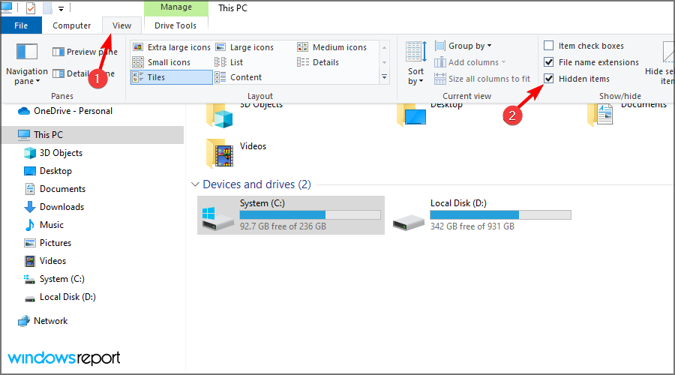Open the Add columns dropdown

coord(469,62)
